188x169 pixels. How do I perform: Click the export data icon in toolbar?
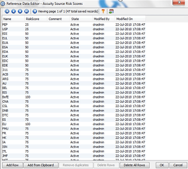pos(111,11)
